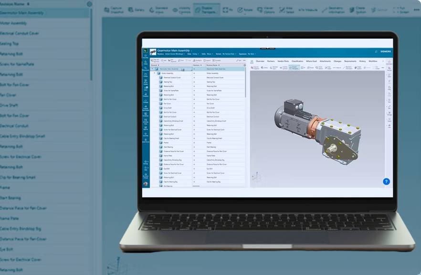421x275 pixels.
Task: Collapse the Motor Assembly tree node
Action: (155, 73)
